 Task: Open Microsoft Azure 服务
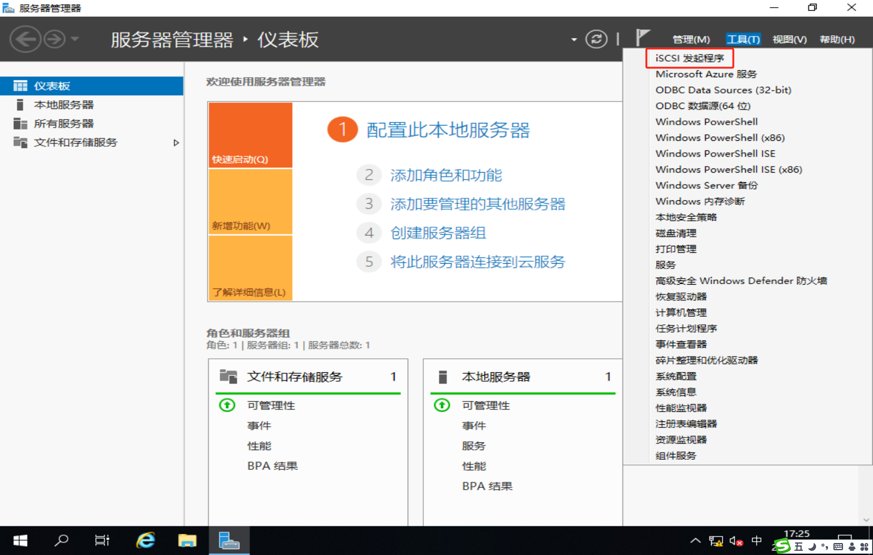[706, 74]
